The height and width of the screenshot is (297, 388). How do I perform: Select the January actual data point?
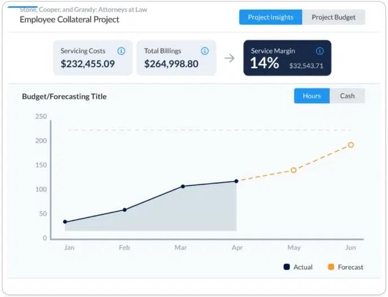(x=65, y=222)
